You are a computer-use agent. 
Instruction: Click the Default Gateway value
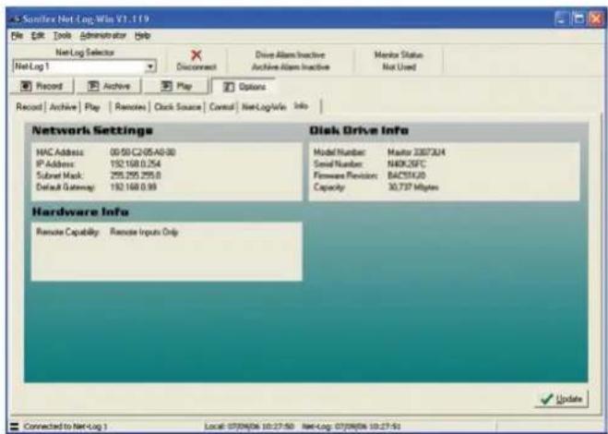point(134,187)
